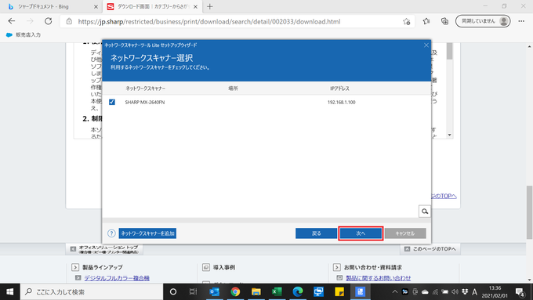The height and width of the screenshot is (300, 533).
Task: Reload the current page
Action: click(x=49, y=21)
